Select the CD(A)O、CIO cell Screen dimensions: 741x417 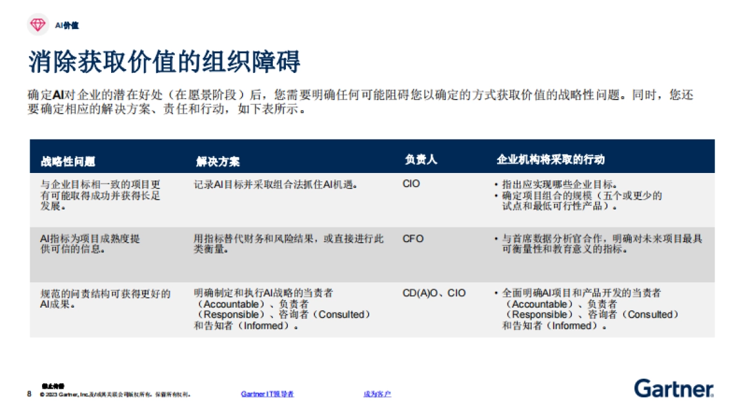click(x=433, y=293)
